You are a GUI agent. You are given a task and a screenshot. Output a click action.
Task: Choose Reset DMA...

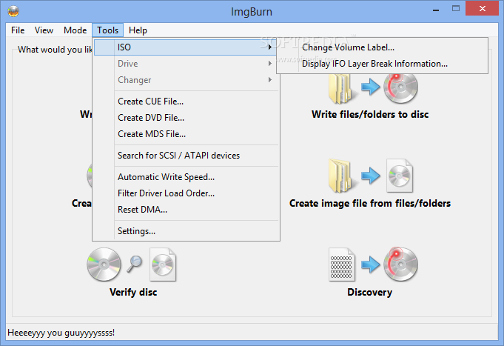[187, 210]
